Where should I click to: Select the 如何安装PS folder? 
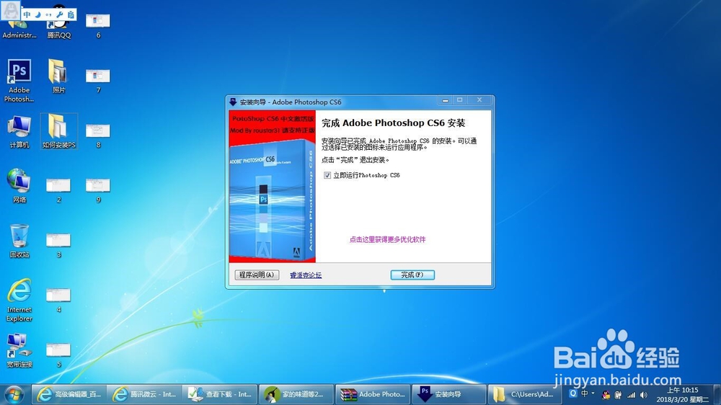(x=59, y=131)
